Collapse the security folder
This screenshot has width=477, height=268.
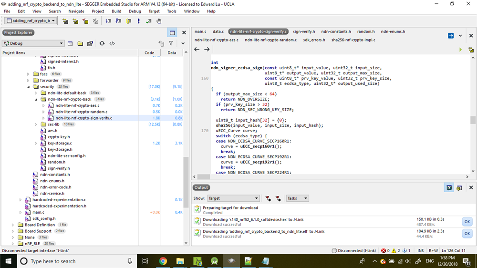point(28,87)
